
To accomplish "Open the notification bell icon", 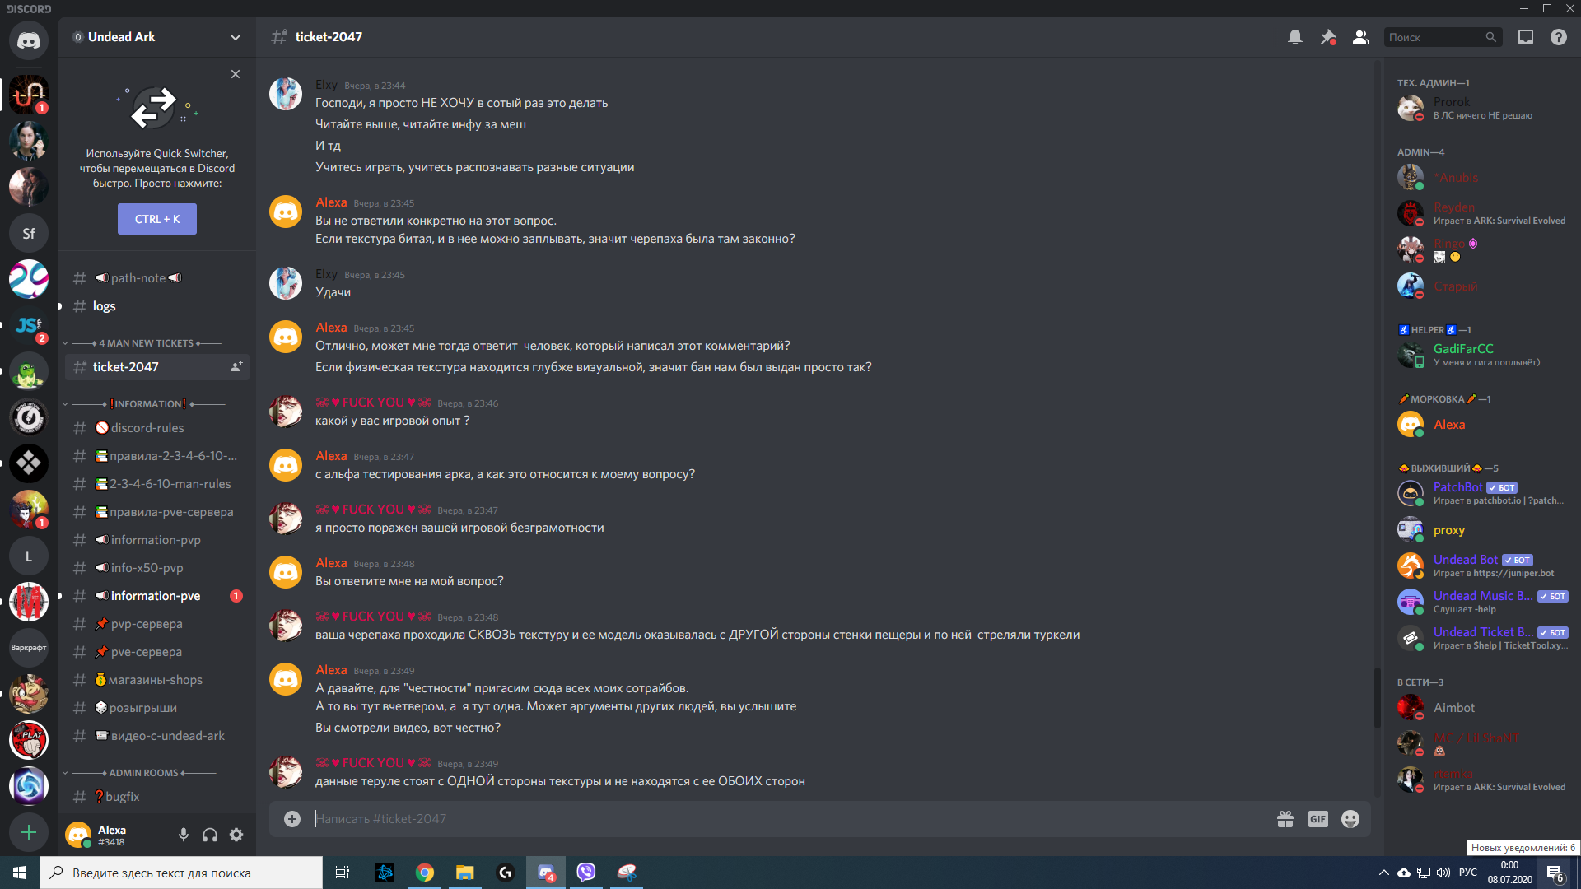I will point(1294,37).
